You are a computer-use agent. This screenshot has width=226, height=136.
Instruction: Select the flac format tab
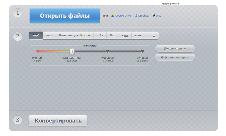(x=112, y=35)
